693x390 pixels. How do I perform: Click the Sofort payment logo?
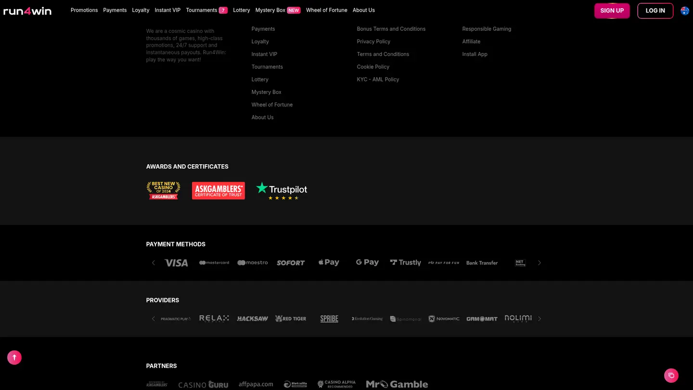(291, 263)
